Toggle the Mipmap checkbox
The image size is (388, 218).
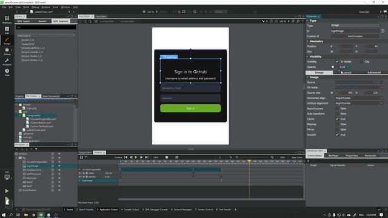click(337, 124)
